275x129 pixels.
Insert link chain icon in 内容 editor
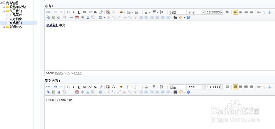[259, 12]
